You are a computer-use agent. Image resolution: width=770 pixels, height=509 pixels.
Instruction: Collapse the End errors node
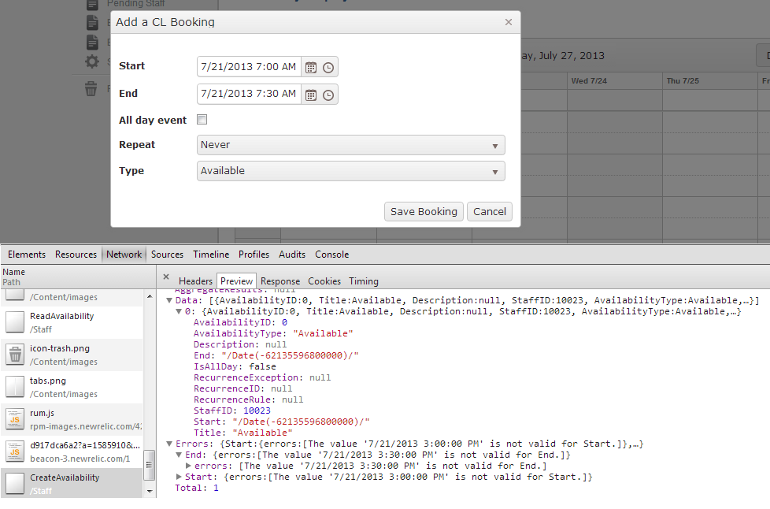coord(179,455)
